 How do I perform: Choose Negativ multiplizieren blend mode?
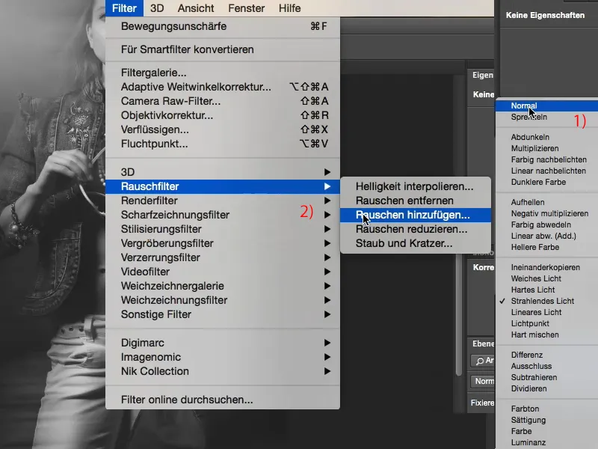546,213
